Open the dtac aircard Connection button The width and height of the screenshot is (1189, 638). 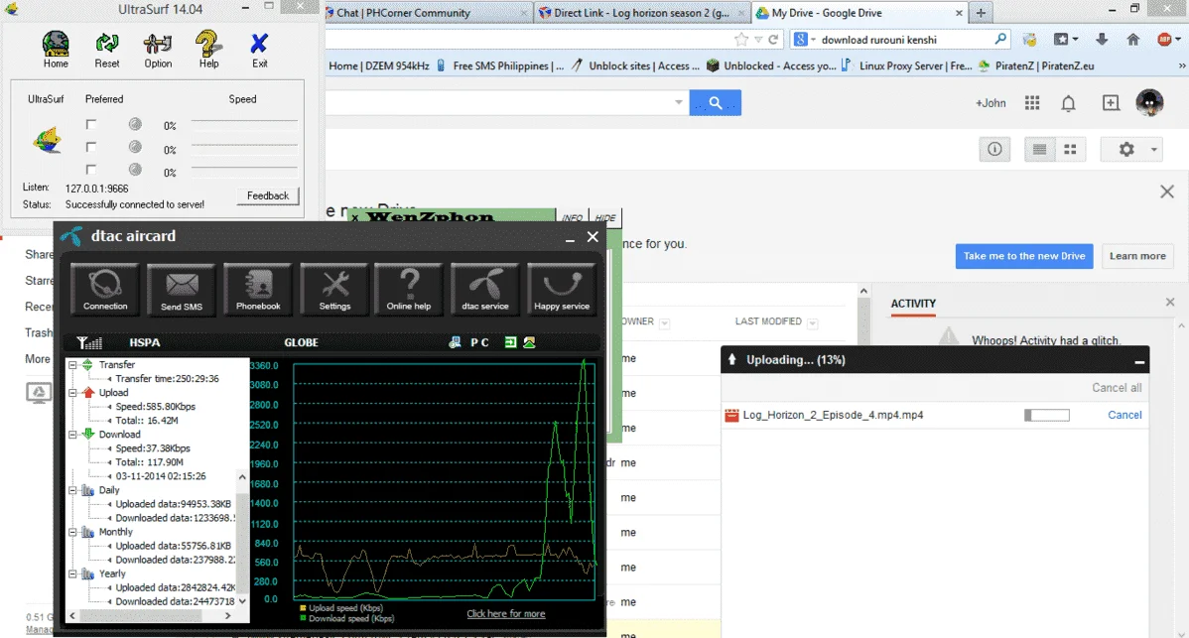click(x=105, y=289)
